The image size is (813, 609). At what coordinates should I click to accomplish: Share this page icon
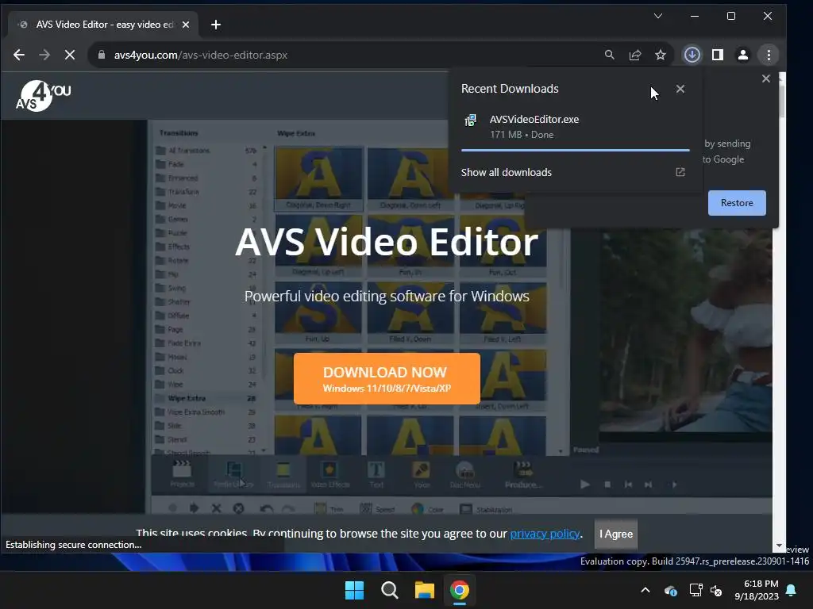click(635, 55)
